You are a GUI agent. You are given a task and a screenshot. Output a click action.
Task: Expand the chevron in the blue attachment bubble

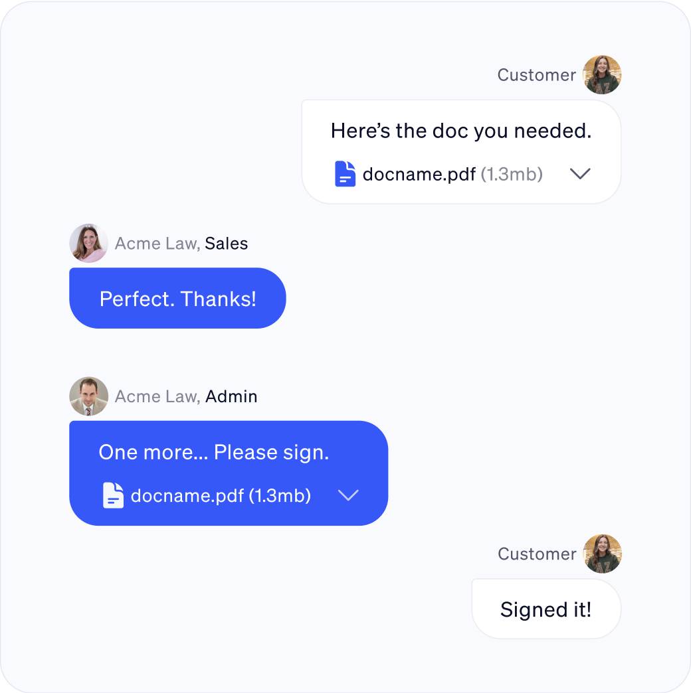(x=348, y=495)
